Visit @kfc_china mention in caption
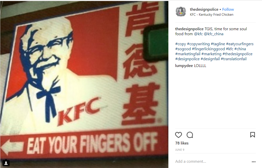Screen dimensions: 262x168 coord(213,34)
